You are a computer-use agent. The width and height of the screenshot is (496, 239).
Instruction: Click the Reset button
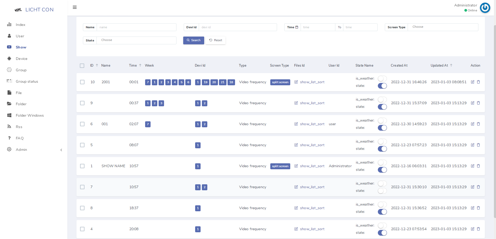(216, 40)
